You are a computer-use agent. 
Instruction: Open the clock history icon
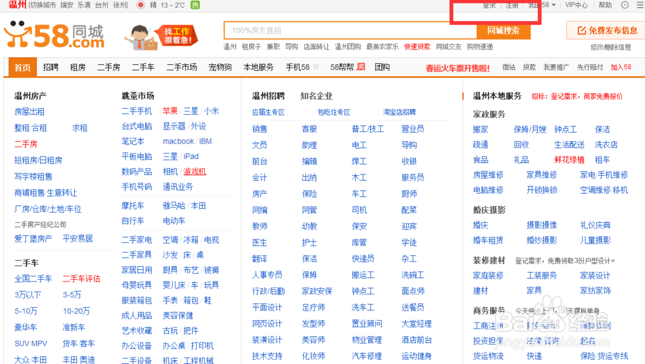[625, 5]
